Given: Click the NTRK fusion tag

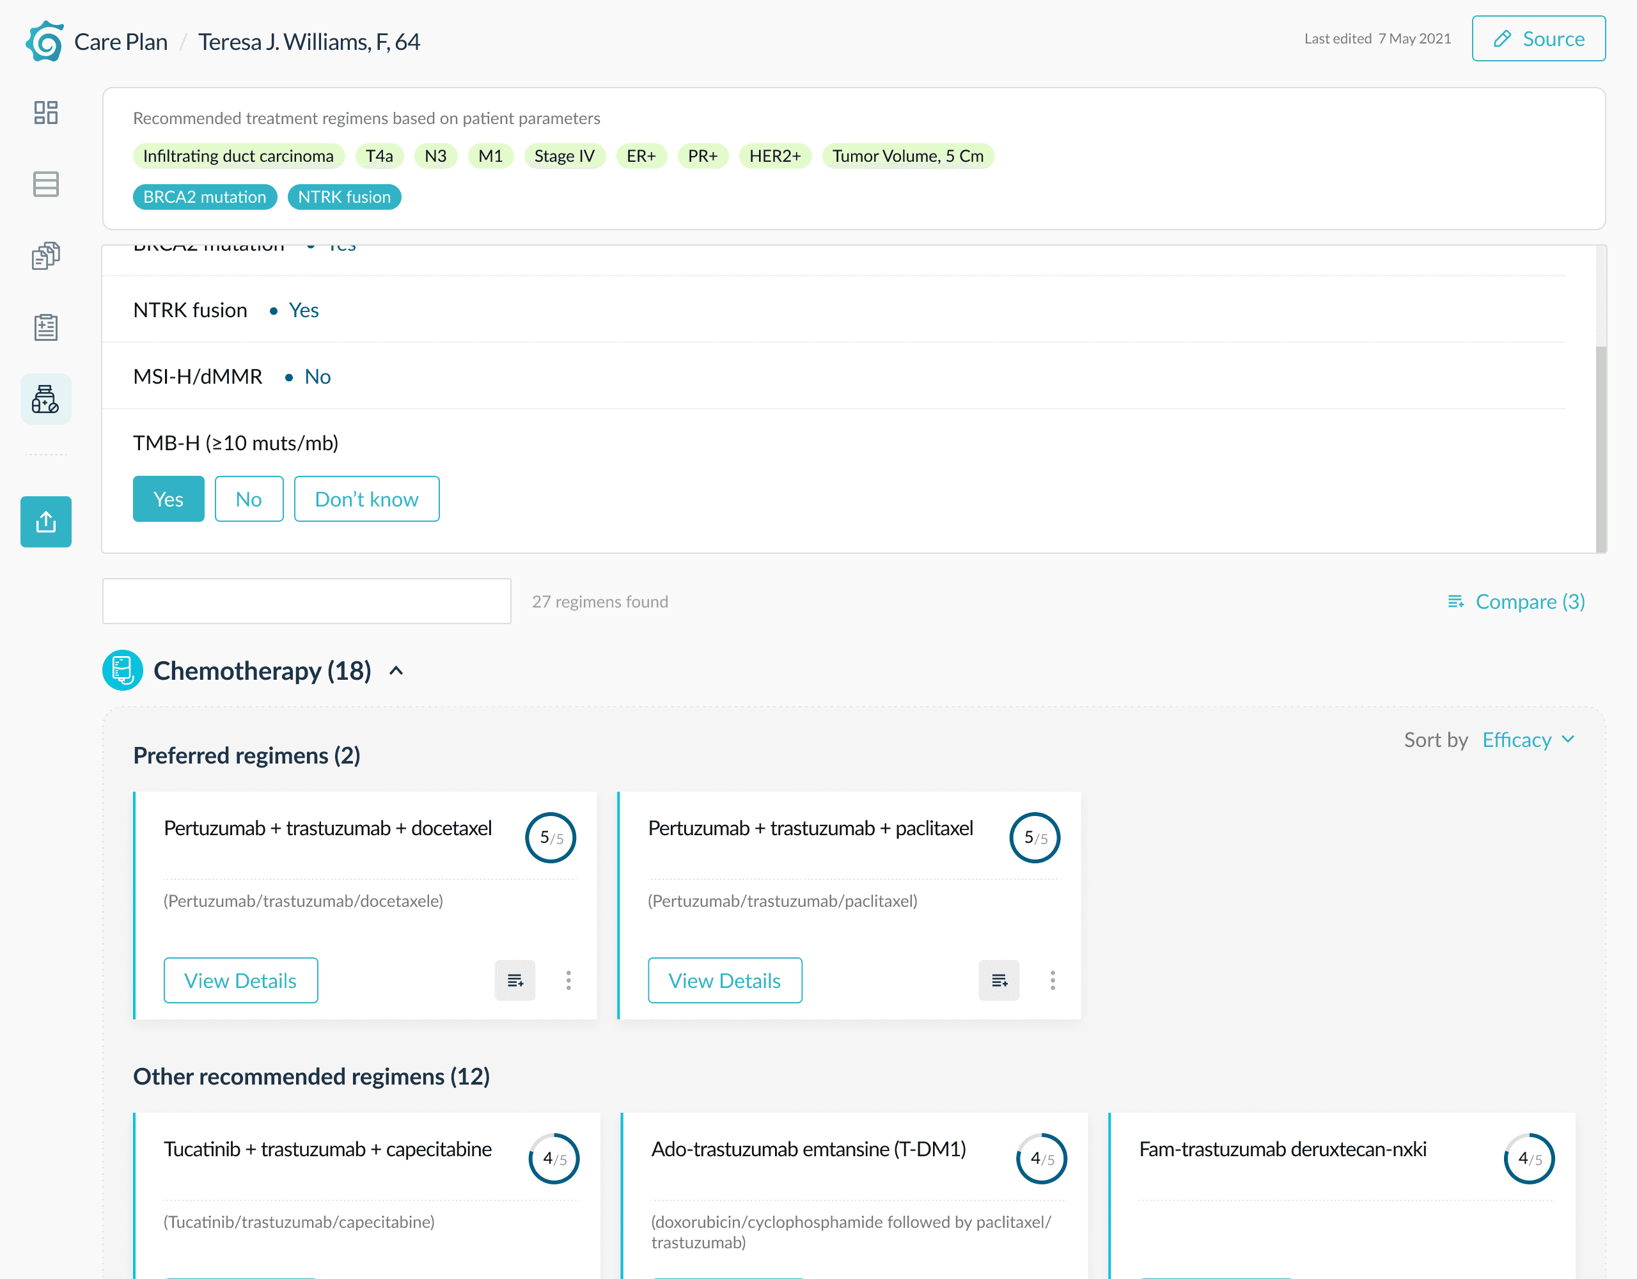Looking at the screenshot, I should [344, 197].
